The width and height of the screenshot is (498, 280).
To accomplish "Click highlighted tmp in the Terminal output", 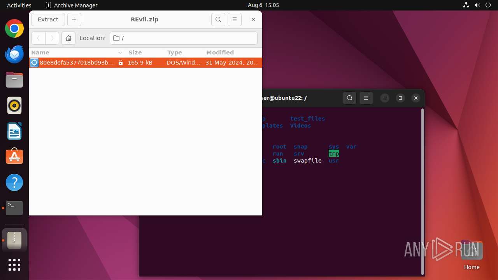I will tap(334, 154).
